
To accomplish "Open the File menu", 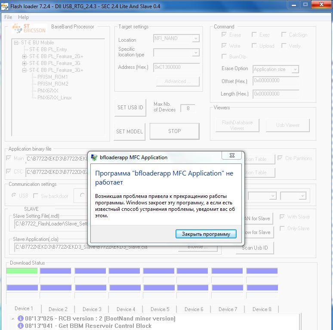I will (x=8, y=17).
